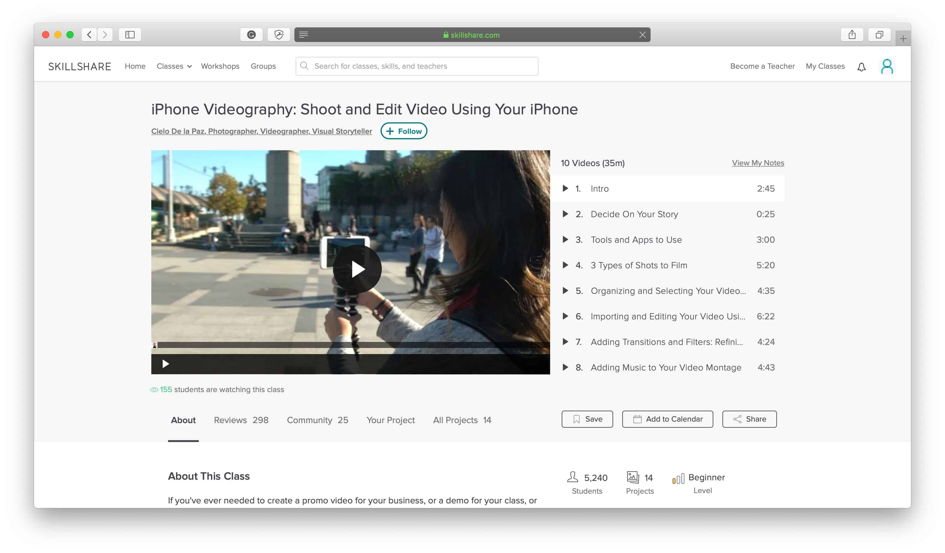The image size is (945, 553).
Task: Switch to the Reviews 298 tab
Action: pos(241,420)
